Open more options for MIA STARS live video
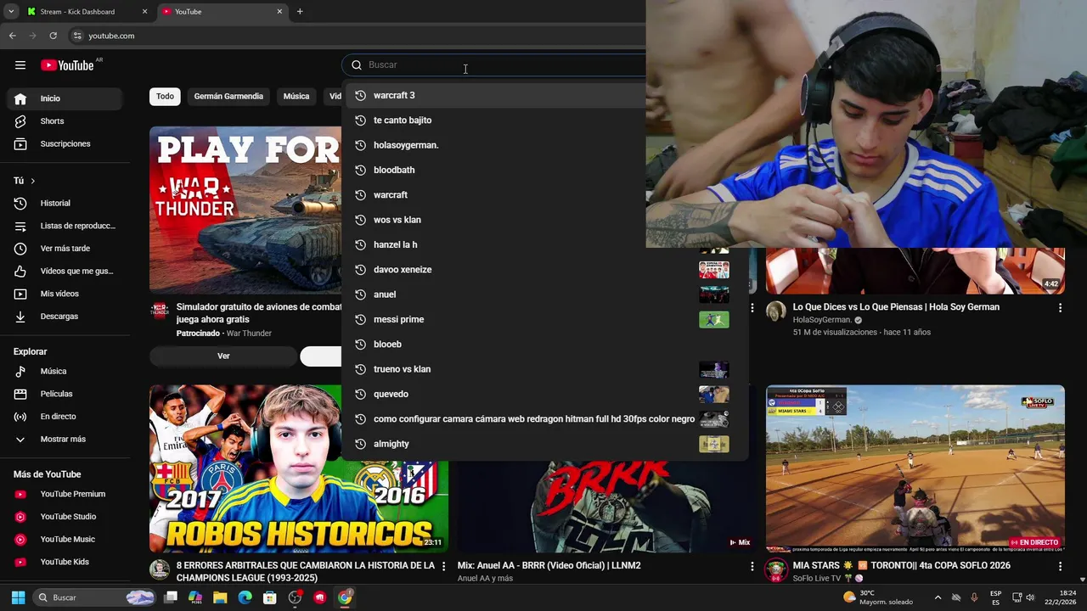This screenshot has height=611, width=1087. [x=1060, y=566]
